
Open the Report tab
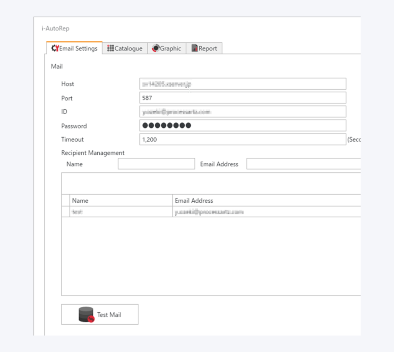click(204, 48)
